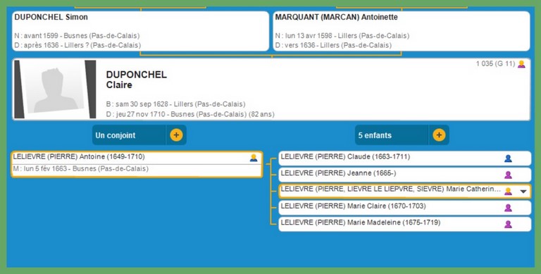
Task: Select child LELIEVRE (PIERRE) Jeanne (1665-)
Action: coord(405,175)
